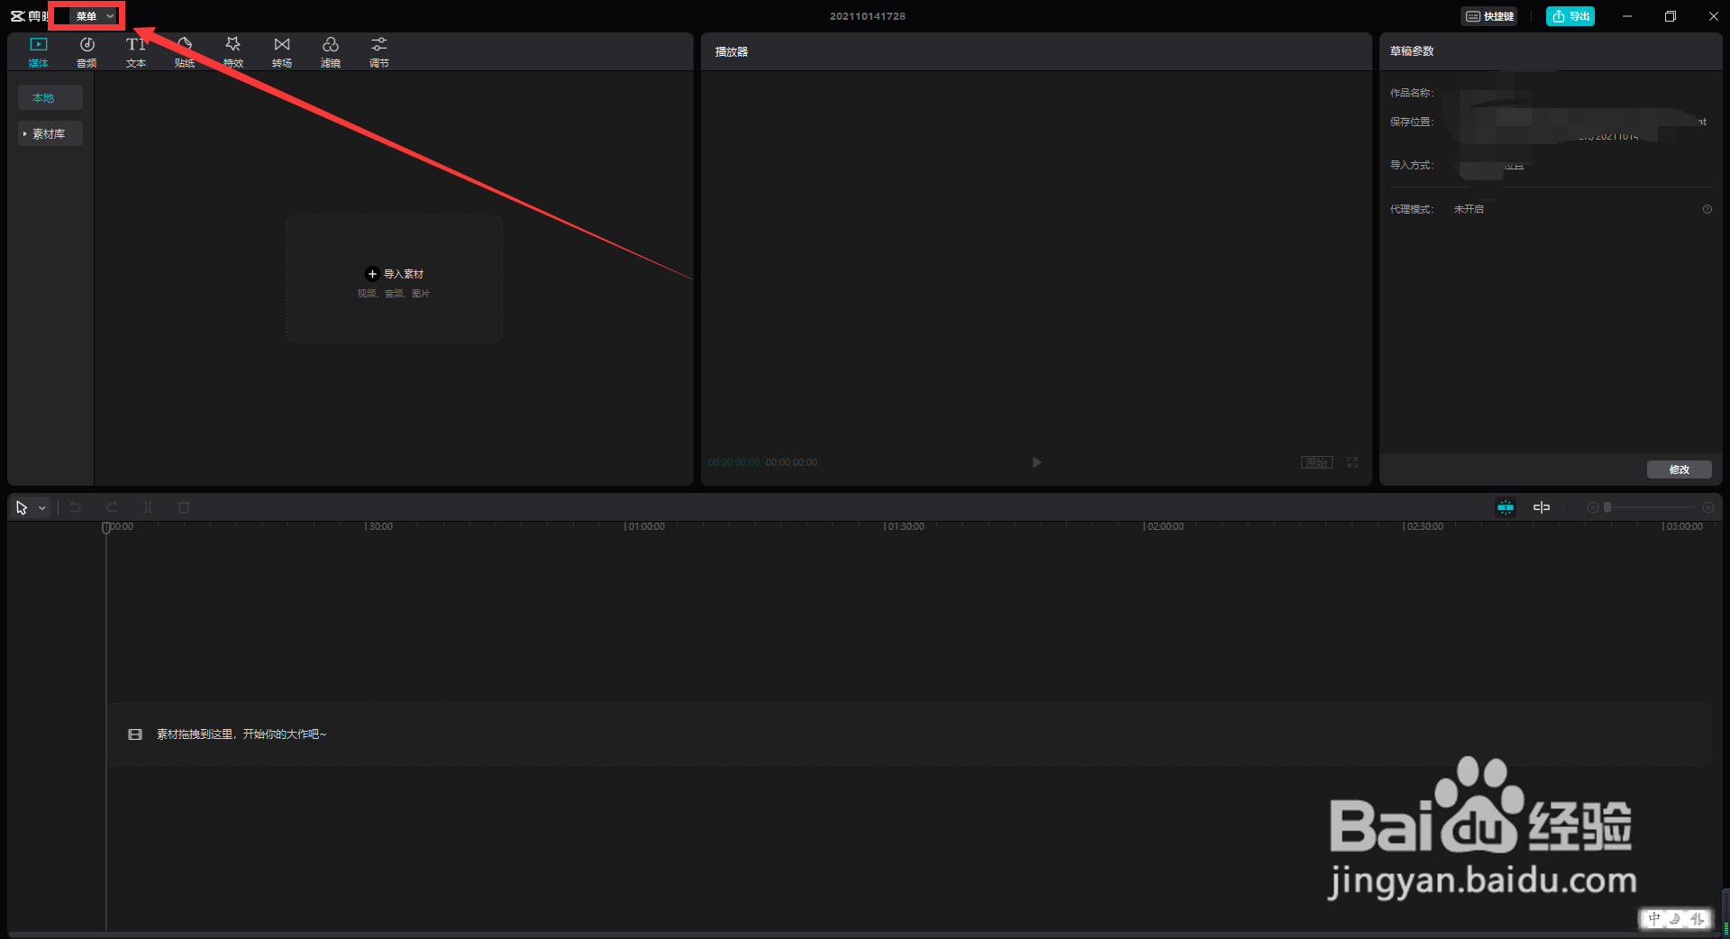1730x939 pixels.
Task: Open the 转场 transitions tab
Action: (282, 52)
